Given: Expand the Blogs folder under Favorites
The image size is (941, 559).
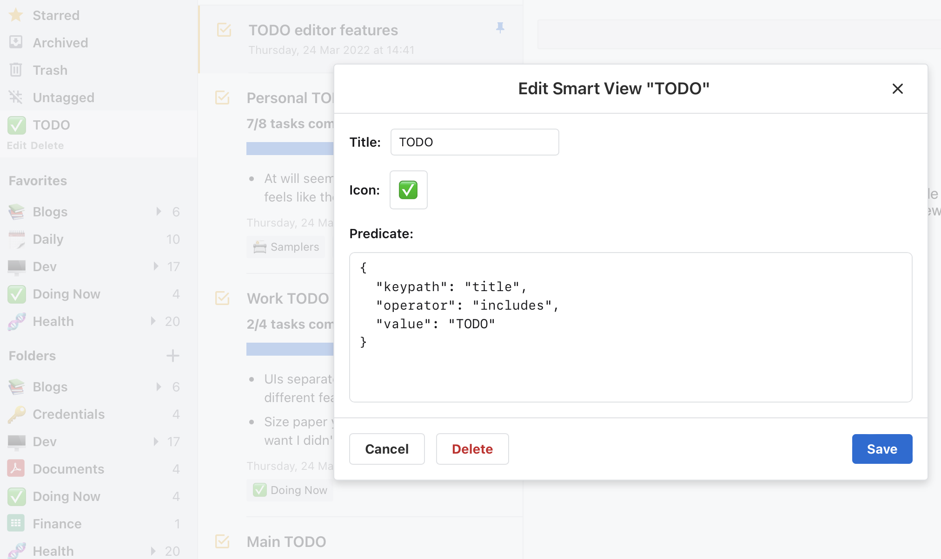Looking at the screenshot, I should [159, 212].
